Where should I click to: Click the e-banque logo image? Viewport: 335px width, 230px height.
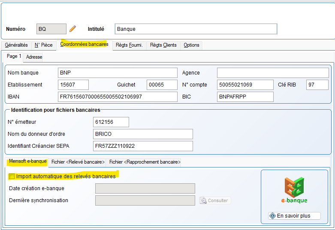294,190
